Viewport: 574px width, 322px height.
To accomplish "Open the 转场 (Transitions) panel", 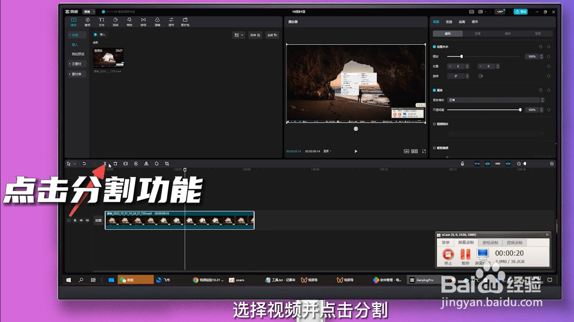I will pyautogui.click(x=144, y=21).
